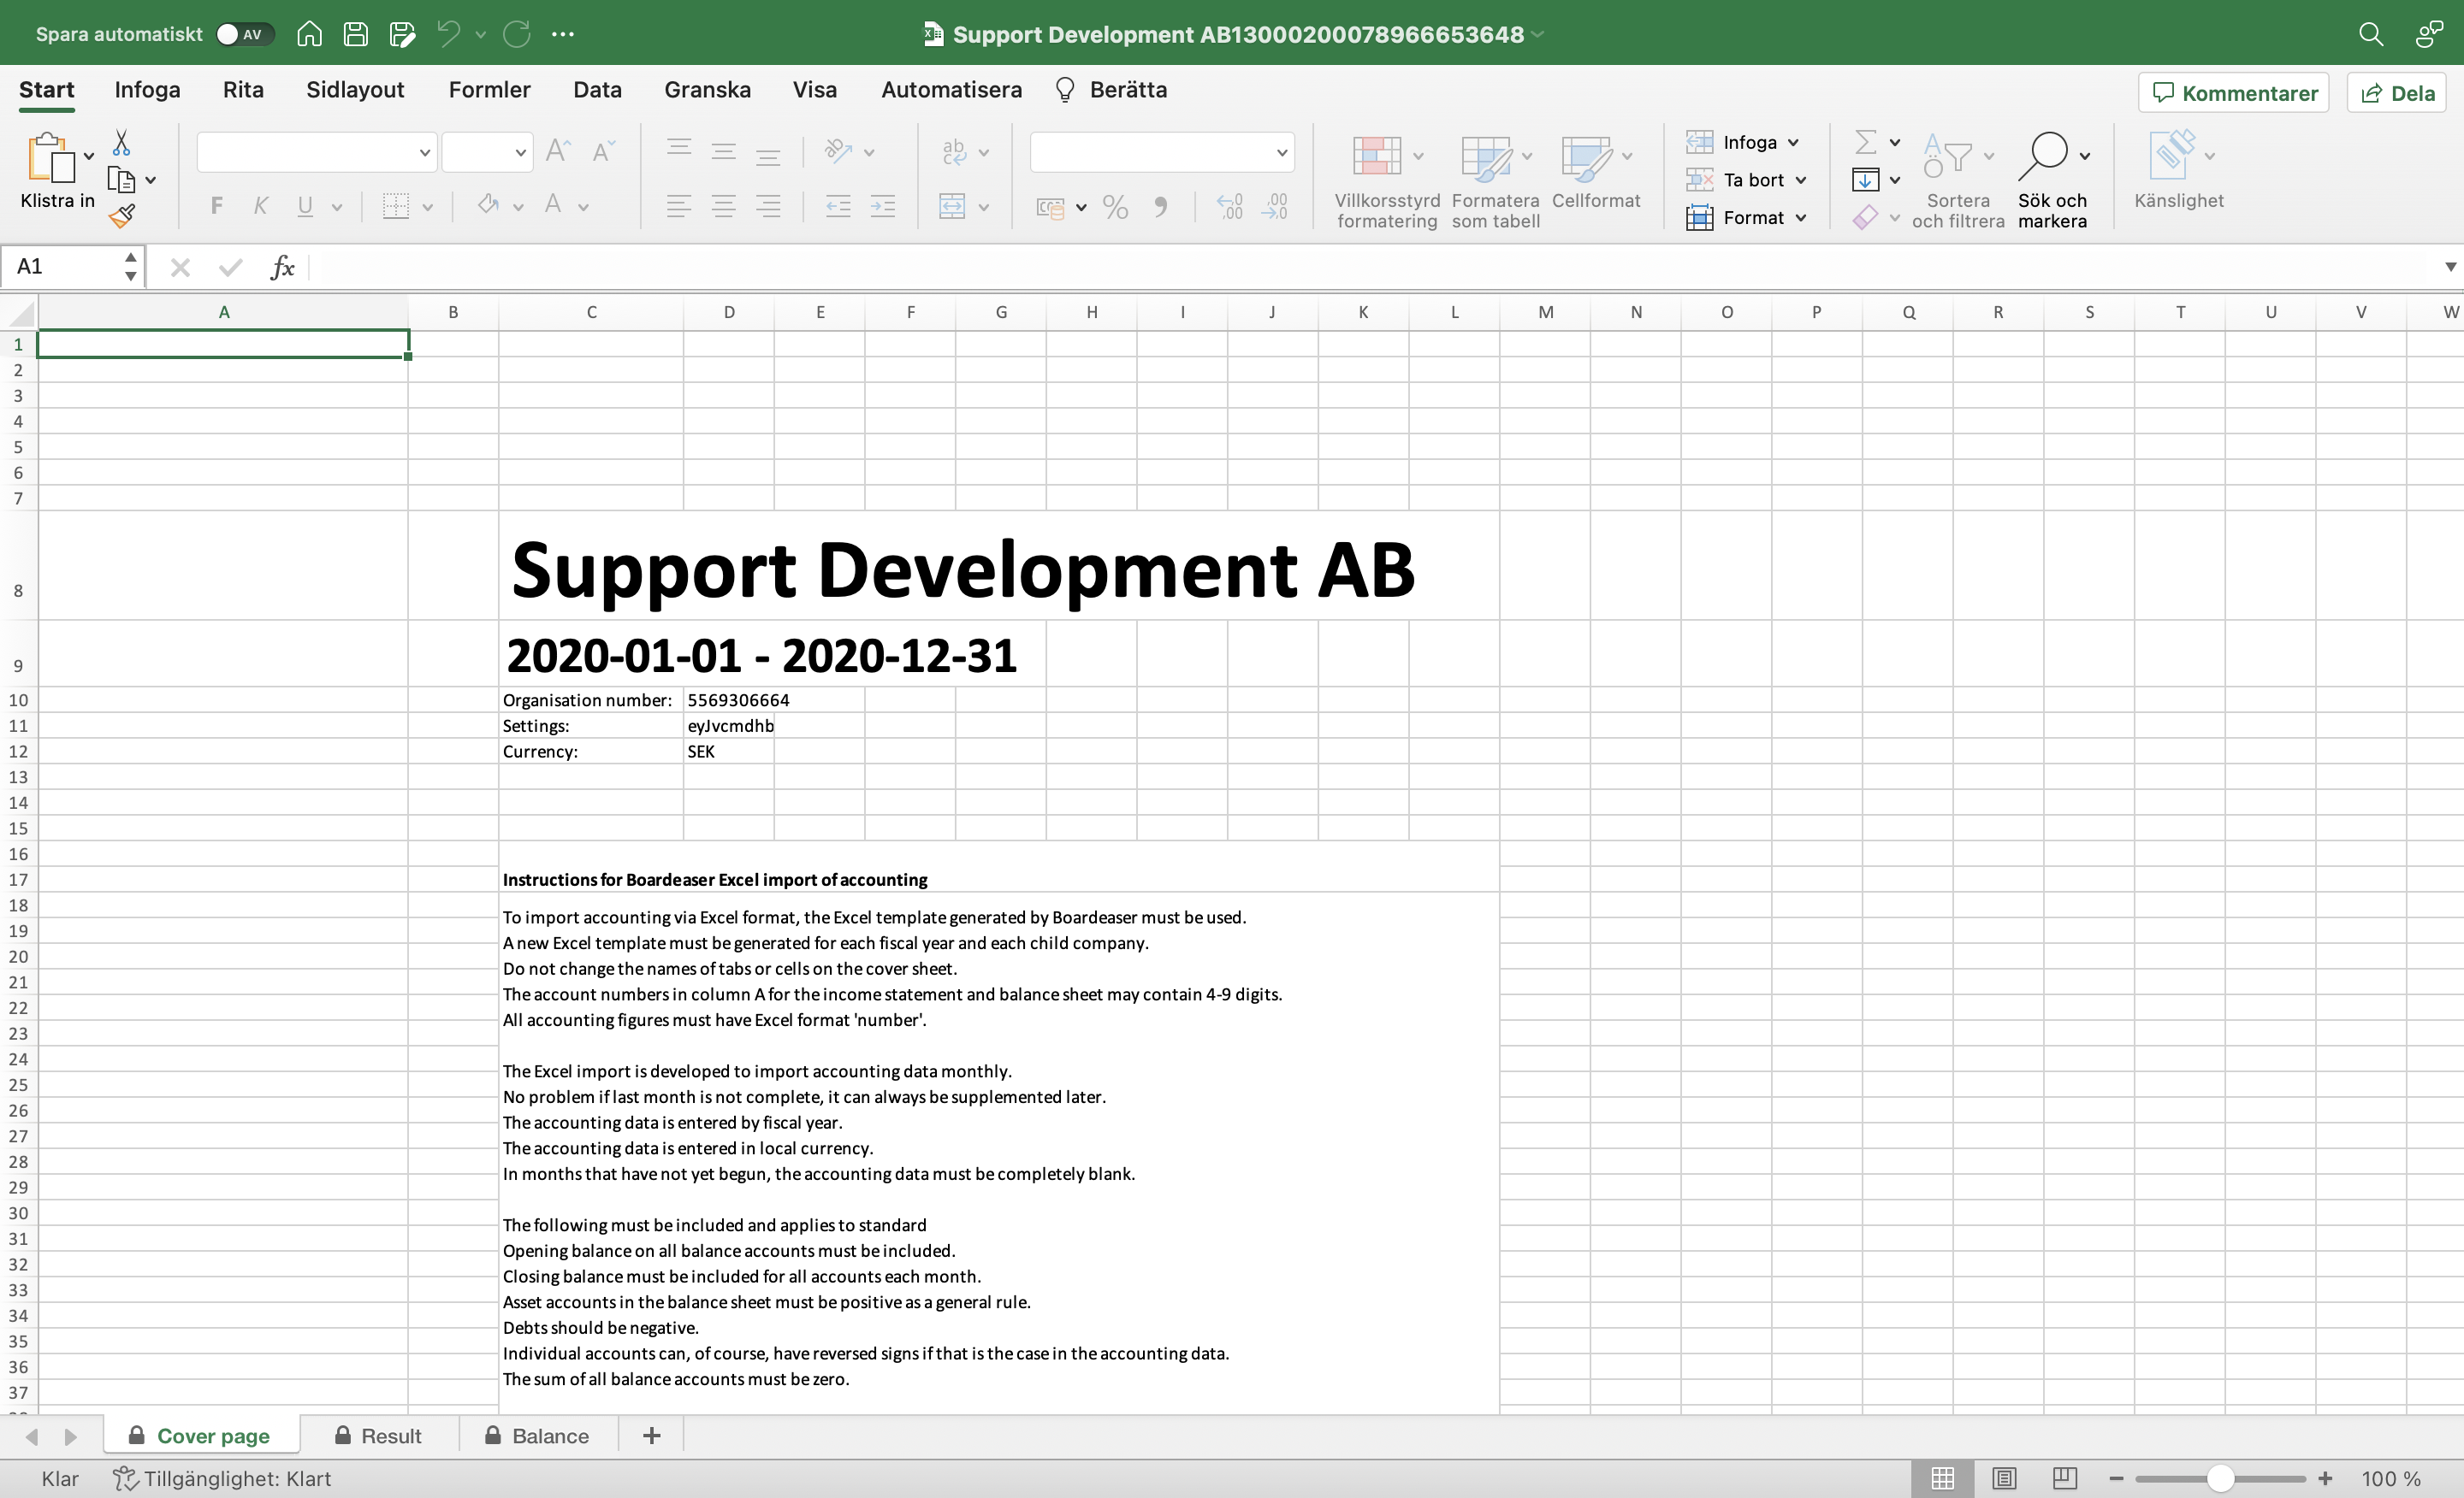Toggle left text alignment
2464x1498 pixels.
(678, 207)
